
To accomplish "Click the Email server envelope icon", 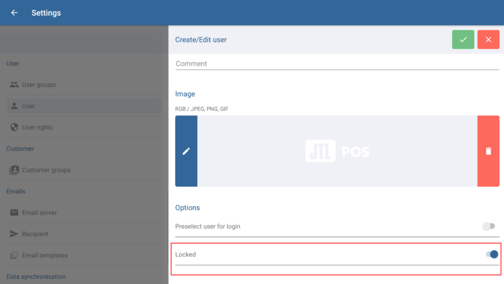I will tap(14, 213).
